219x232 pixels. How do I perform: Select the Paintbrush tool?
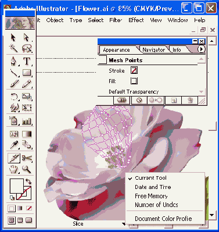point(14,84)
